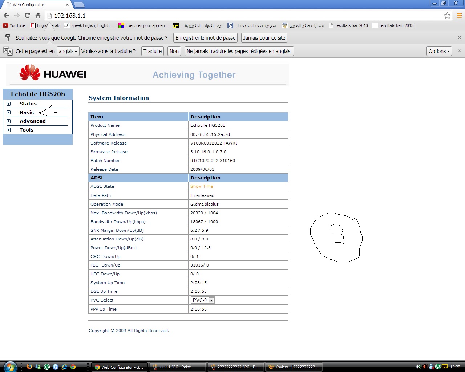This screenshot has width=465, height=372.
Task: Open the resultats bem 2013 bookmark
Action: point(393,25)
